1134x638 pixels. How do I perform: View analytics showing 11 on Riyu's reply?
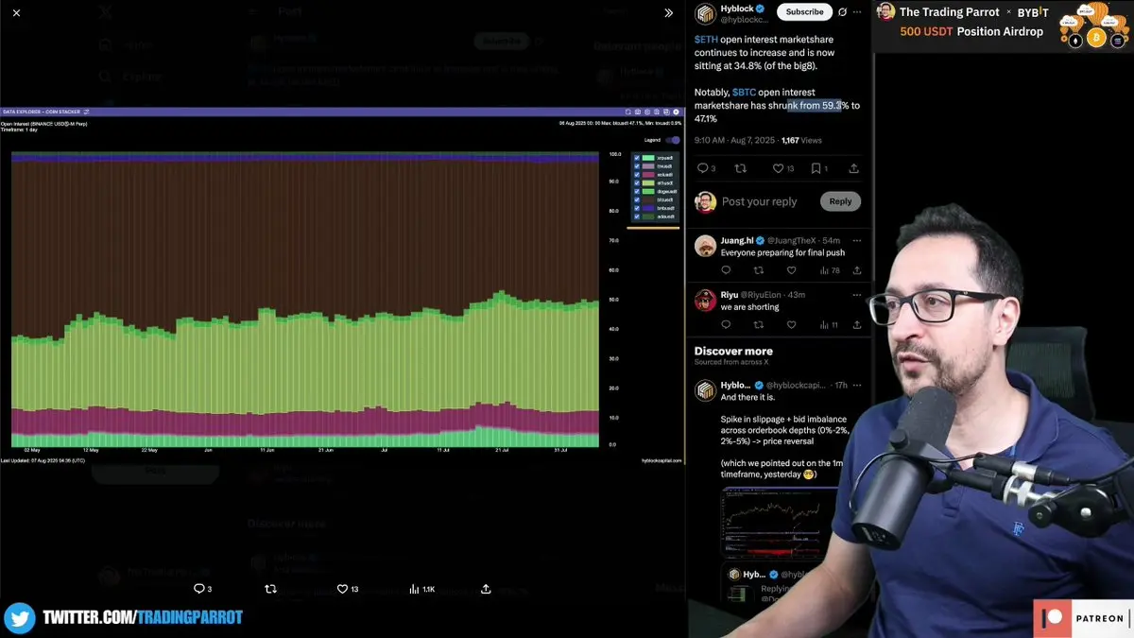tap(829, 325)
